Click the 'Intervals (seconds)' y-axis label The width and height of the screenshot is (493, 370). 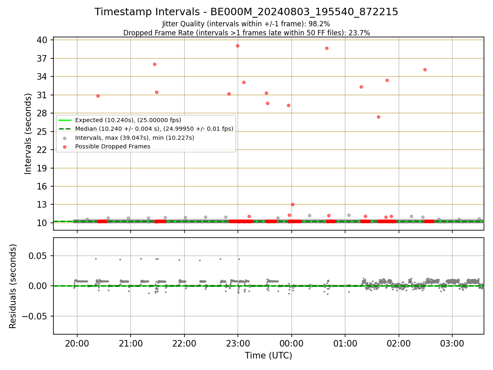click(28, 134)
